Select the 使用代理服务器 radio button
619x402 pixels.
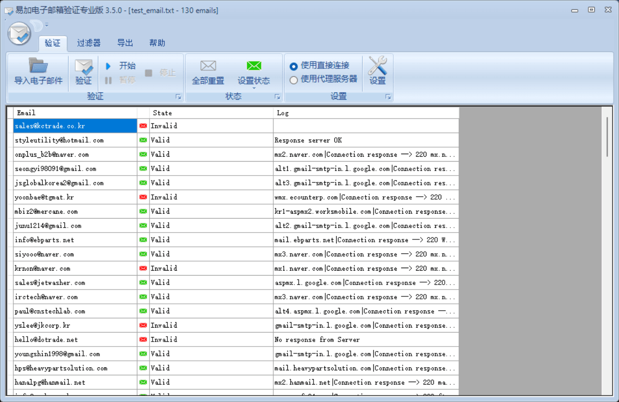coord(294,80)
